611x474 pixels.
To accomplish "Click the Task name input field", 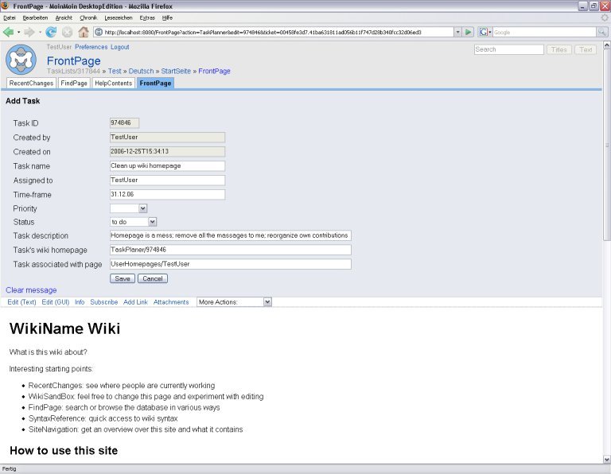I will pos(167,166).
